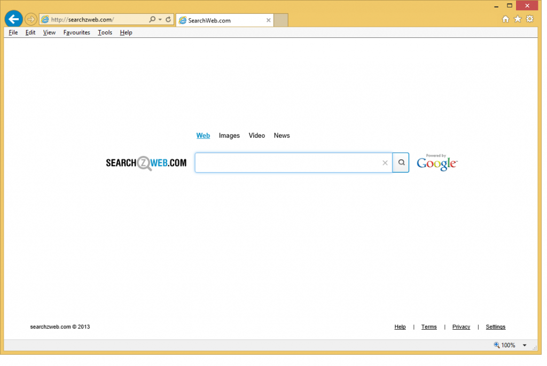The image size is (547, 366).
Task: Close the SearchWeb.com tab
Action: click(268, 20)
